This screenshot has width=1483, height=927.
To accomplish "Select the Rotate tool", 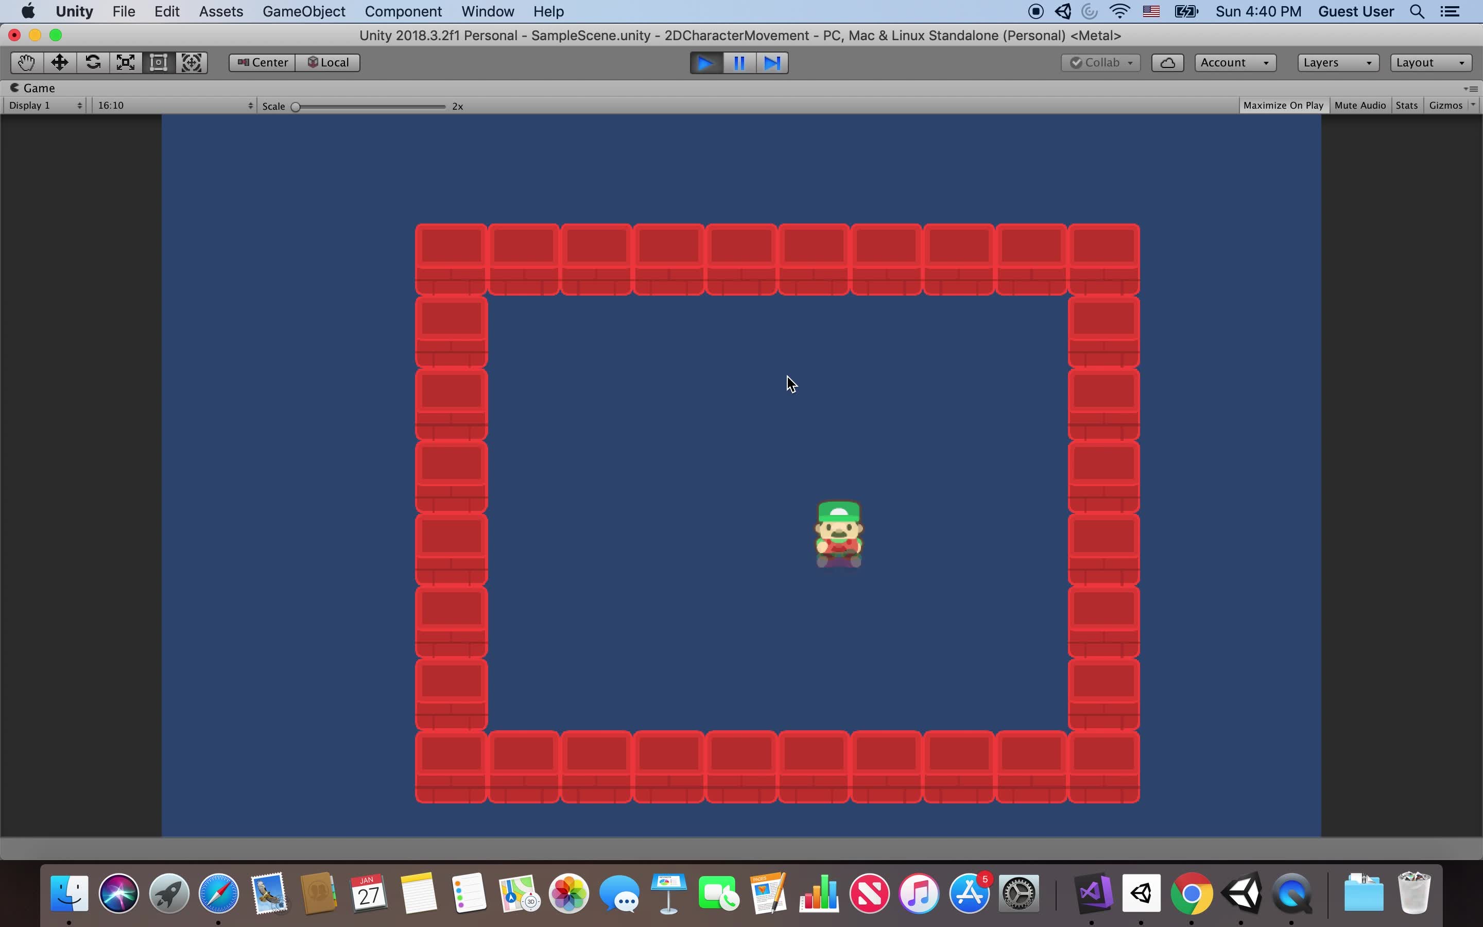I will (x=92, y=62).
